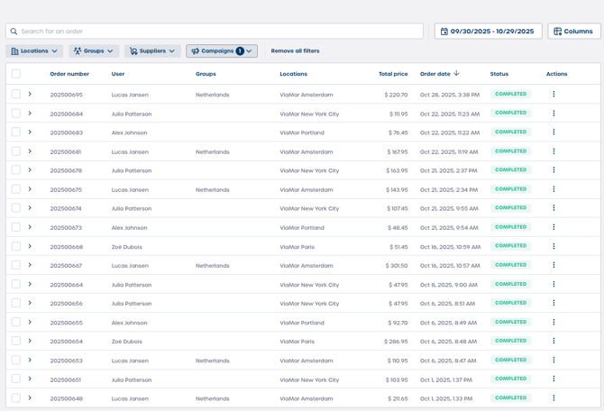Viewport: 604px width, 411px height.
Task: Toggle the select-all orders checkbox
Action: point(16,74)
